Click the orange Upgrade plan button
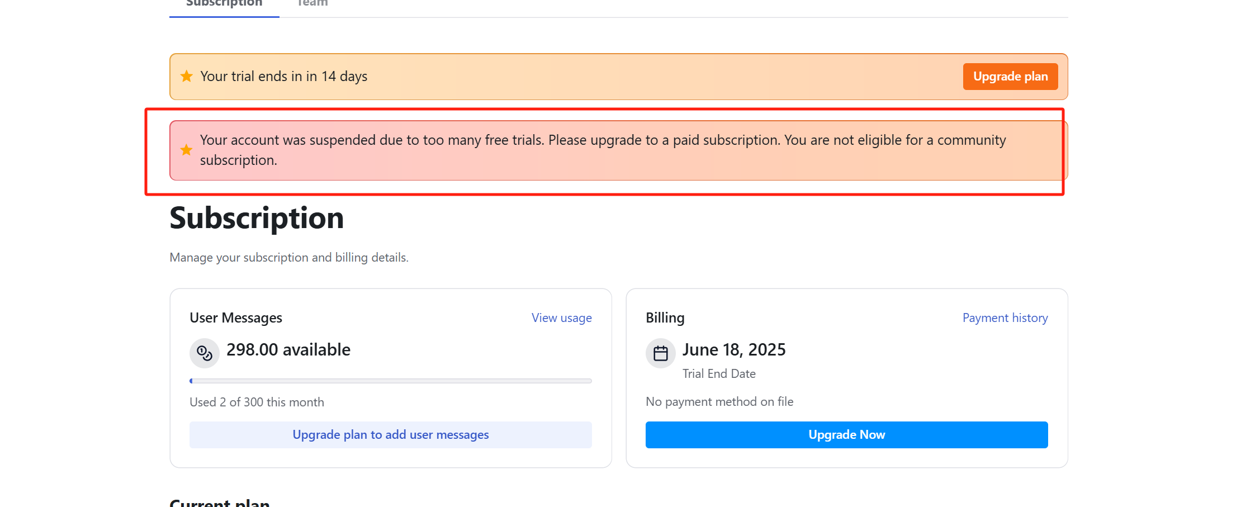 pos(1010,77)
